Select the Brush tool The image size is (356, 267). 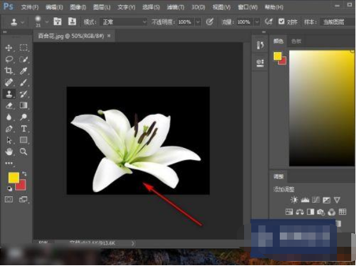pos(23,82)
